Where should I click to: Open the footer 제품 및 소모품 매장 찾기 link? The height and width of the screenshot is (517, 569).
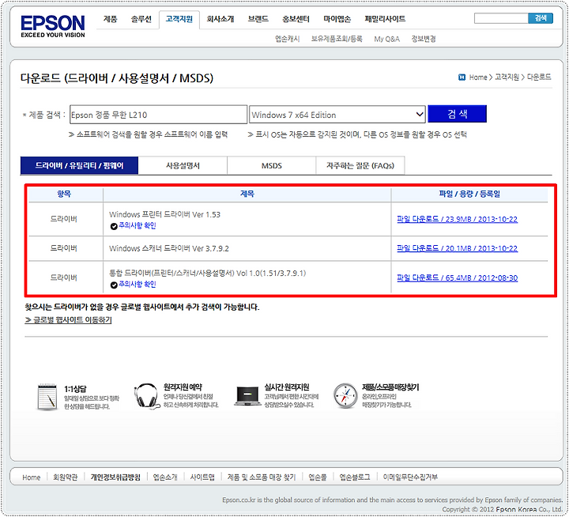pos(262,477)
